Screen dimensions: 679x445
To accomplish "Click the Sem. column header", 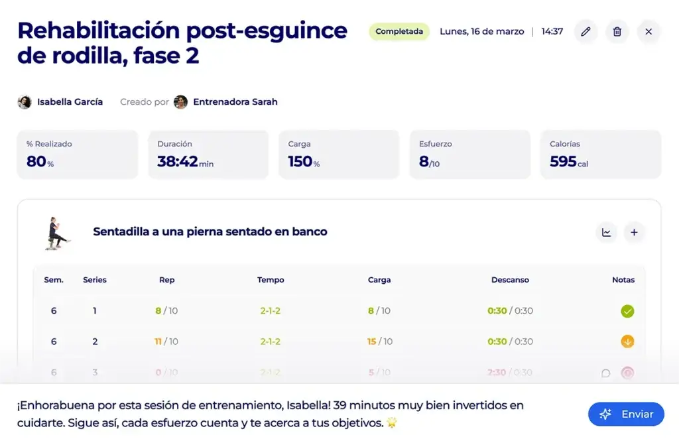I will [x=54, y=280].
